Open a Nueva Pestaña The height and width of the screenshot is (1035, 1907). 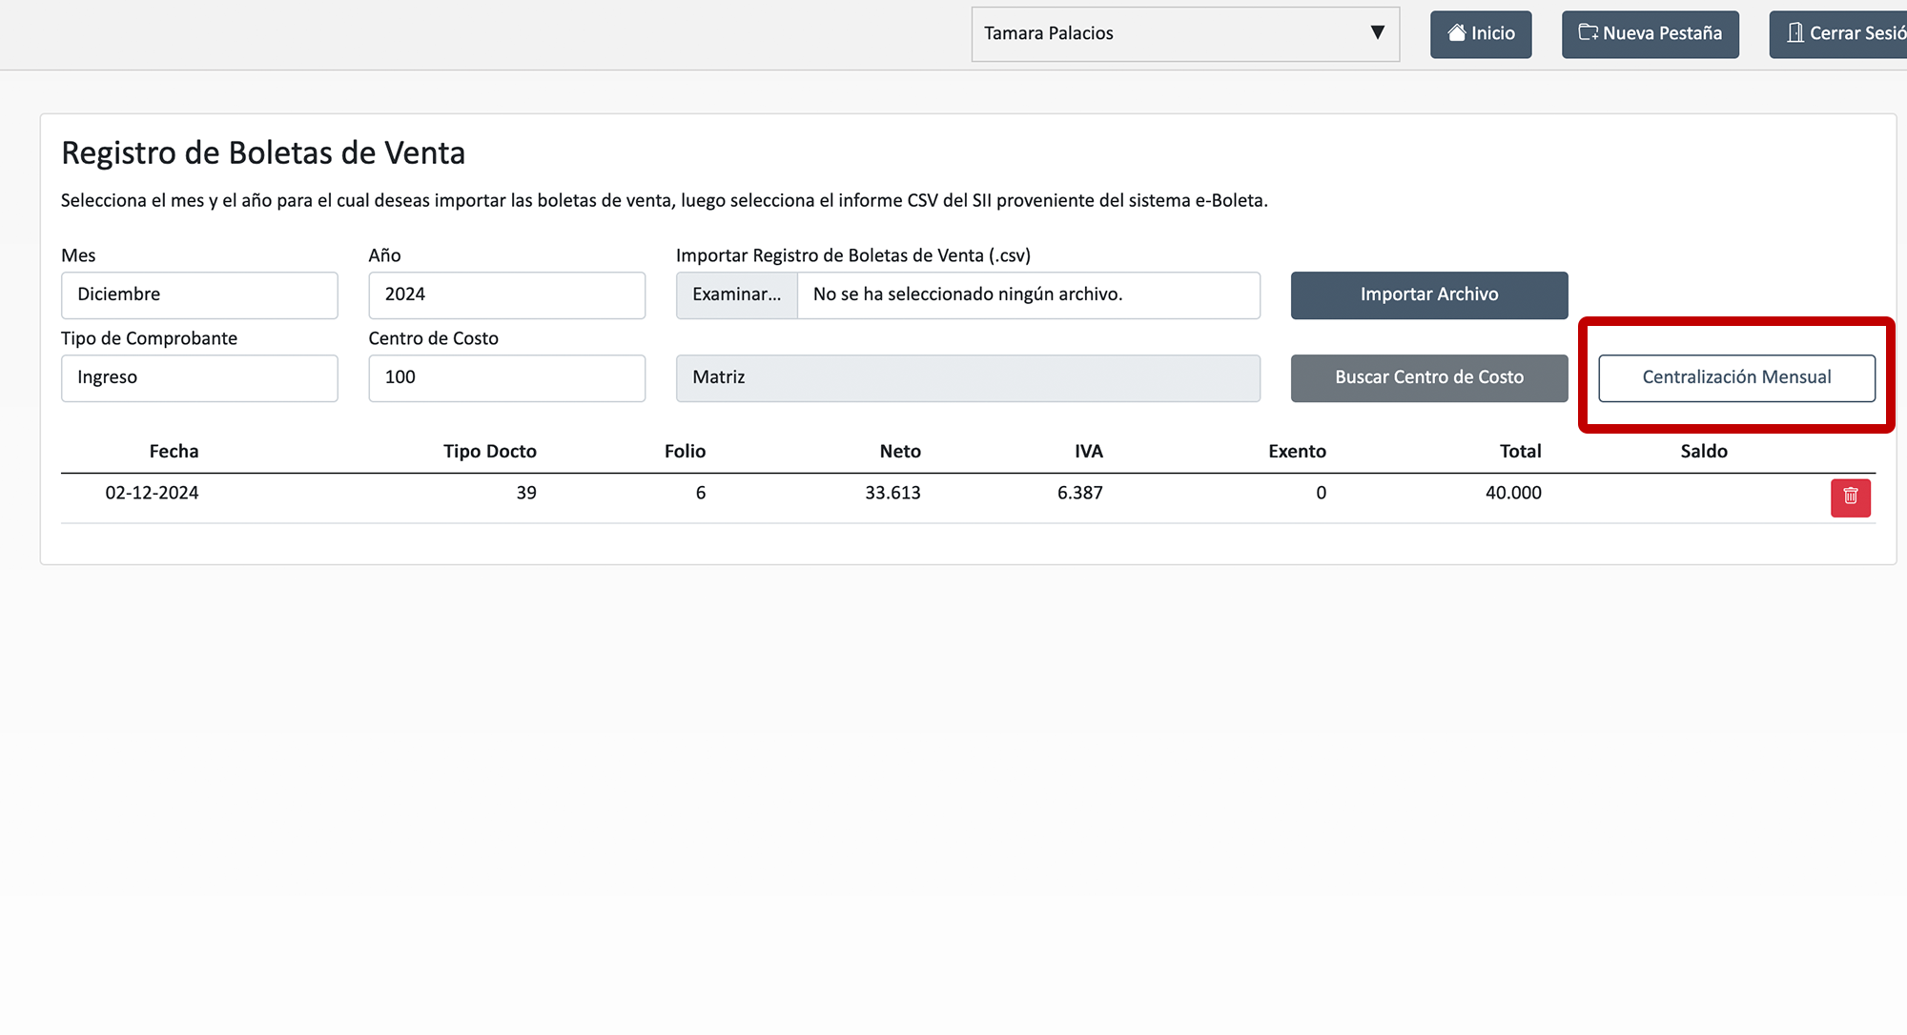(x=1650, y=34)
